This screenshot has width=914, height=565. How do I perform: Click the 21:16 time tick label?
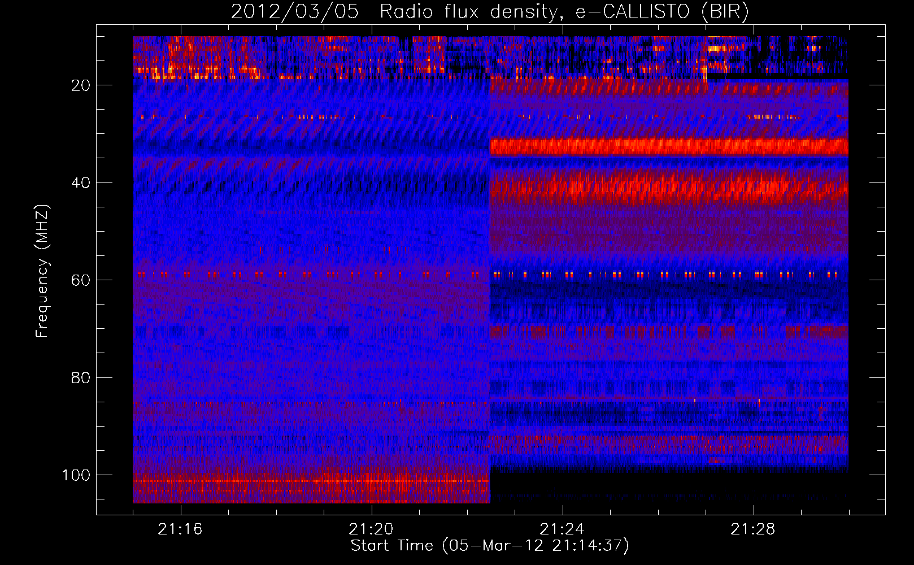(x=180, y=529)
